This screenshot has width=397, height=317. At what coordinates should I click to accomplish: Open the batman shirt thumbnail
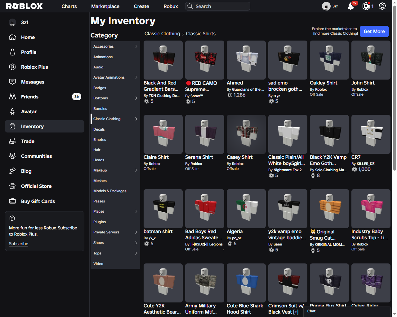163,209
